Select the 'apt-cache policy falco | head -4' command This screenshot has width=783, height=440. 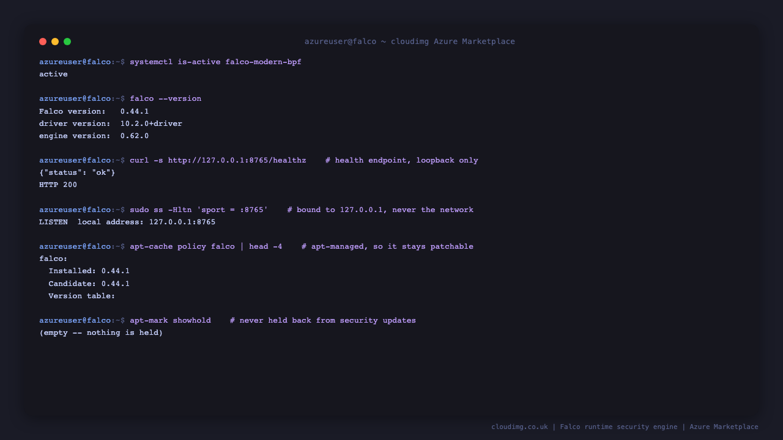point(206,247)
